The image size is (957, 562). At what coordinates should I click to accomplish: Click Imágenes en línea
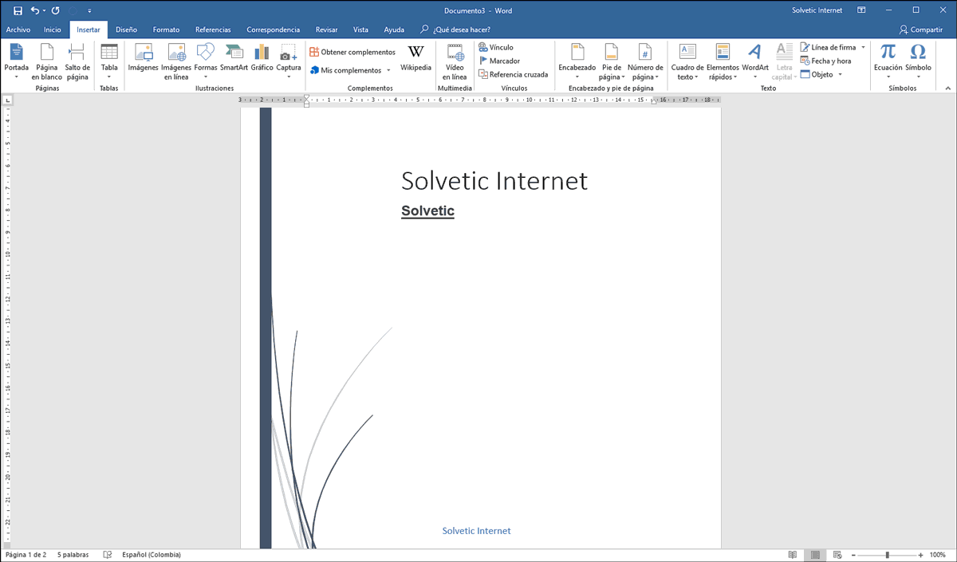click(x=176, y=62)
